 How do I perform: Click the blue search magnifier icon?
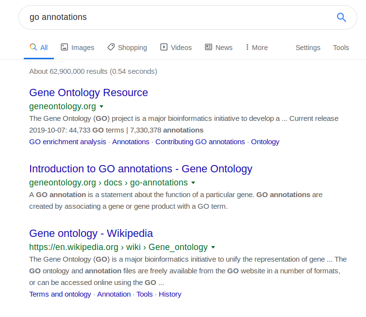click(x=341, y=17)
